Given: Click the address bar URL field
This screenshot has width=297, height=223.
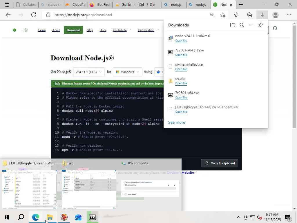Looking at the screenshot, I should [x=125, y=15].
